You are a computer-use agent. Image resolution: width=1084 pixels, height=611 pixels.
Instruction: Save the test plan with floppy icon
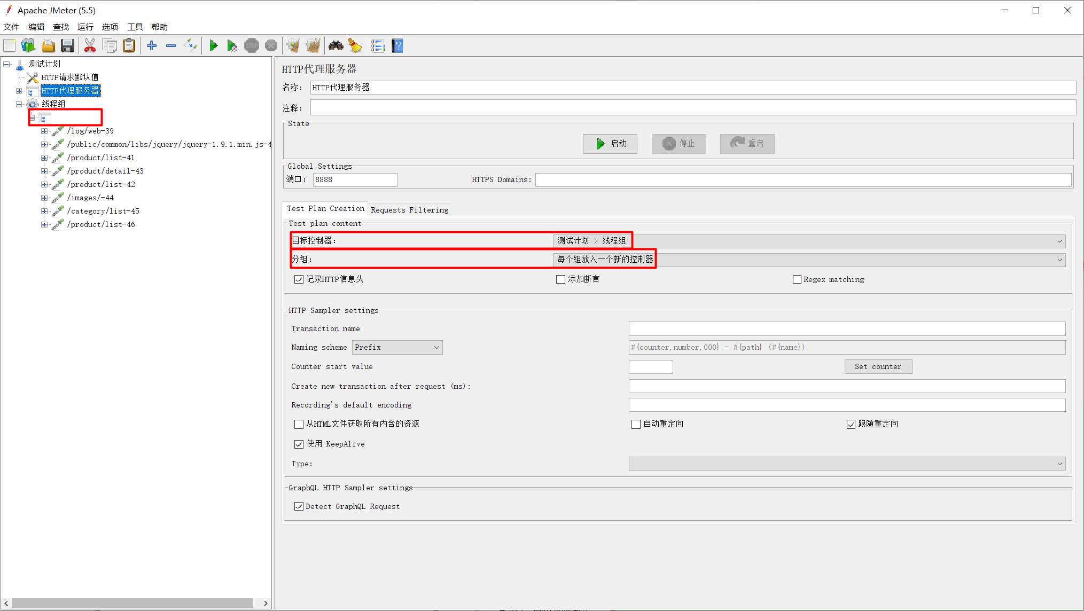point(67,46)
